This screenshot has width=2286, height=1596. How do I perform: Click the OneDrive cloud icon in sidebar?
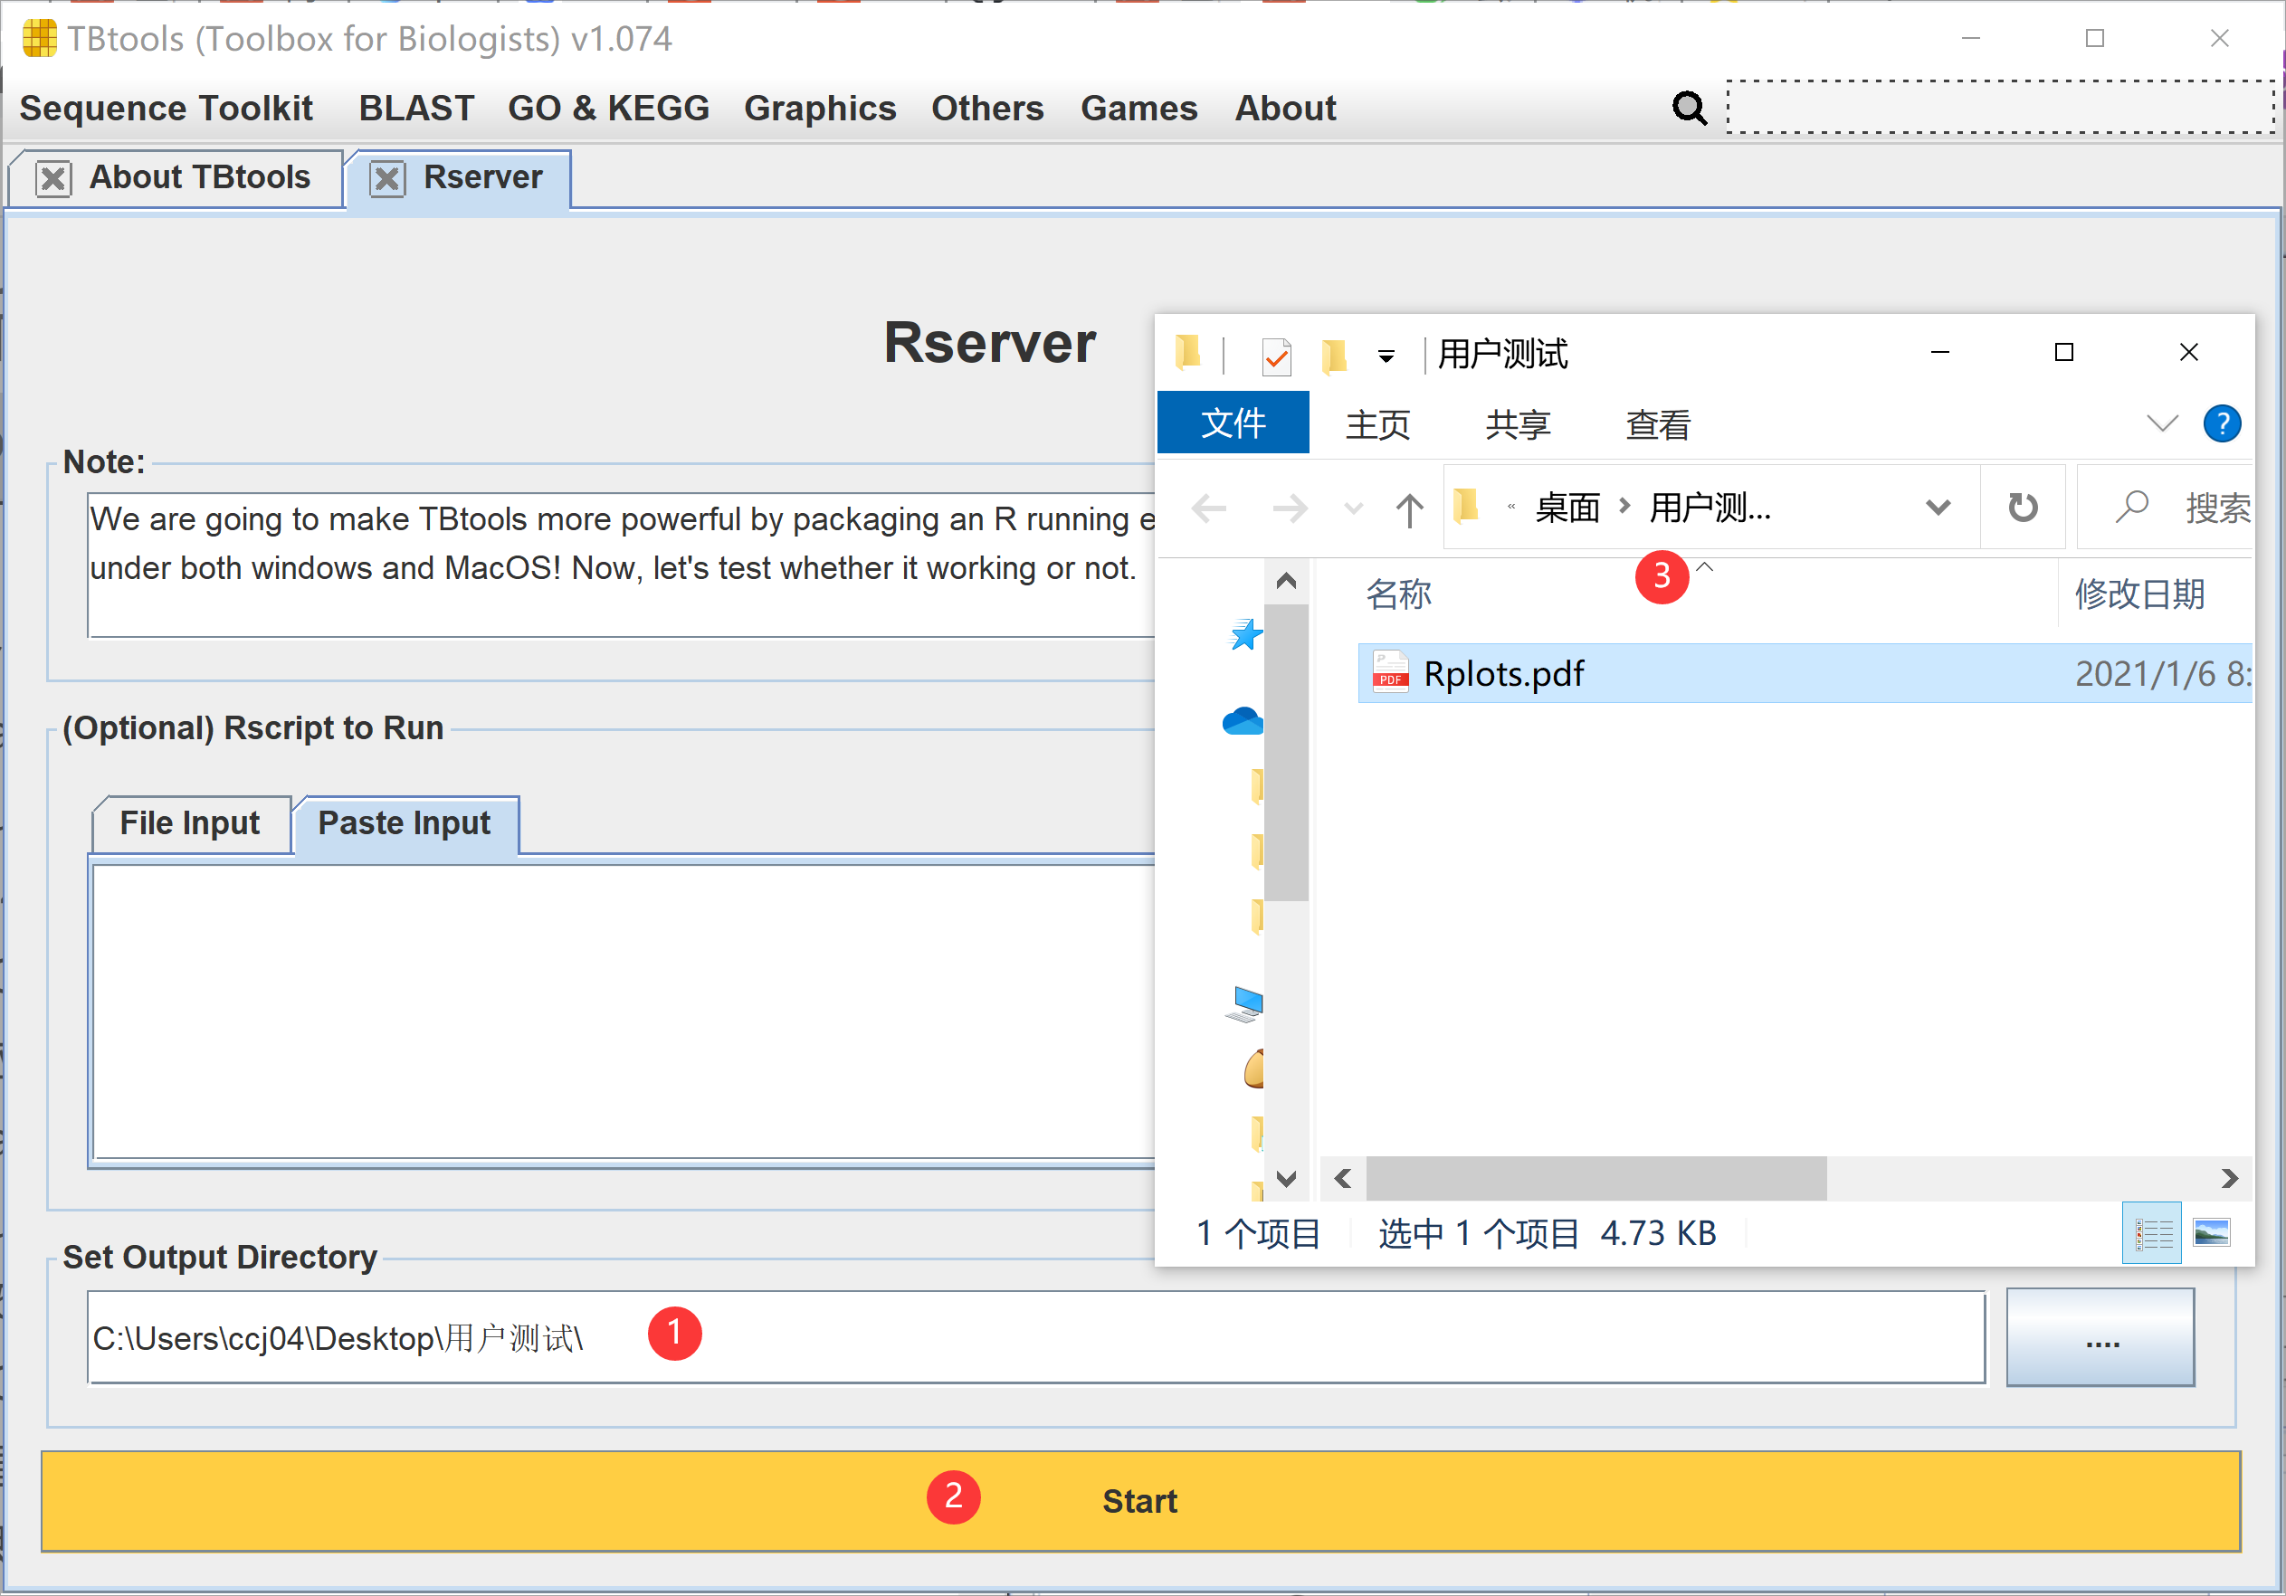[1242, 721]
